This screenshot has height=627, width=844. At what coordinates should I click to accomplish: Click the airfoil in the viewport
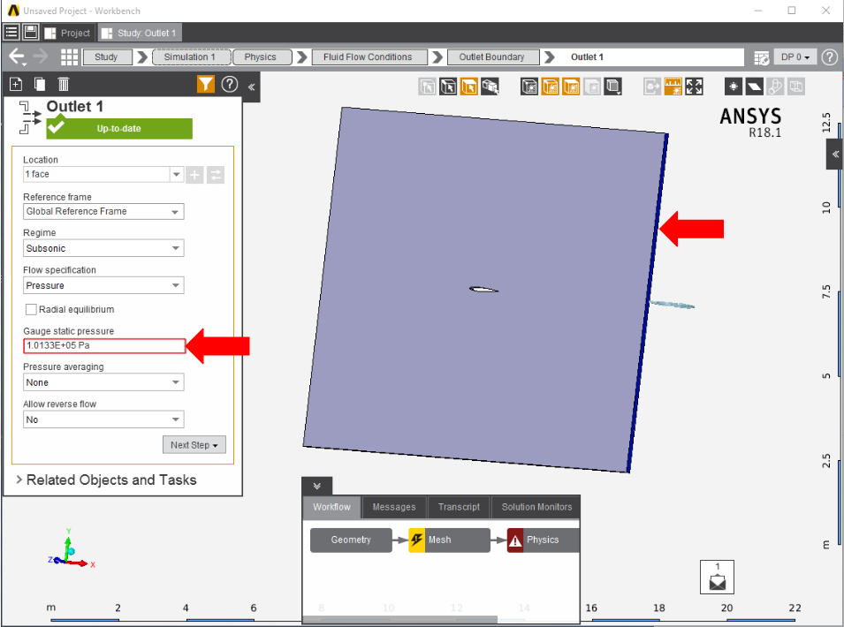point(483,290)
